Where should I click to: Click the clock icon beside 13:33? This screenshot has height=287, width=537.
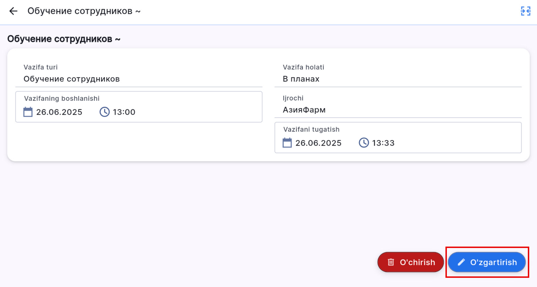click(x=364, y=143)
